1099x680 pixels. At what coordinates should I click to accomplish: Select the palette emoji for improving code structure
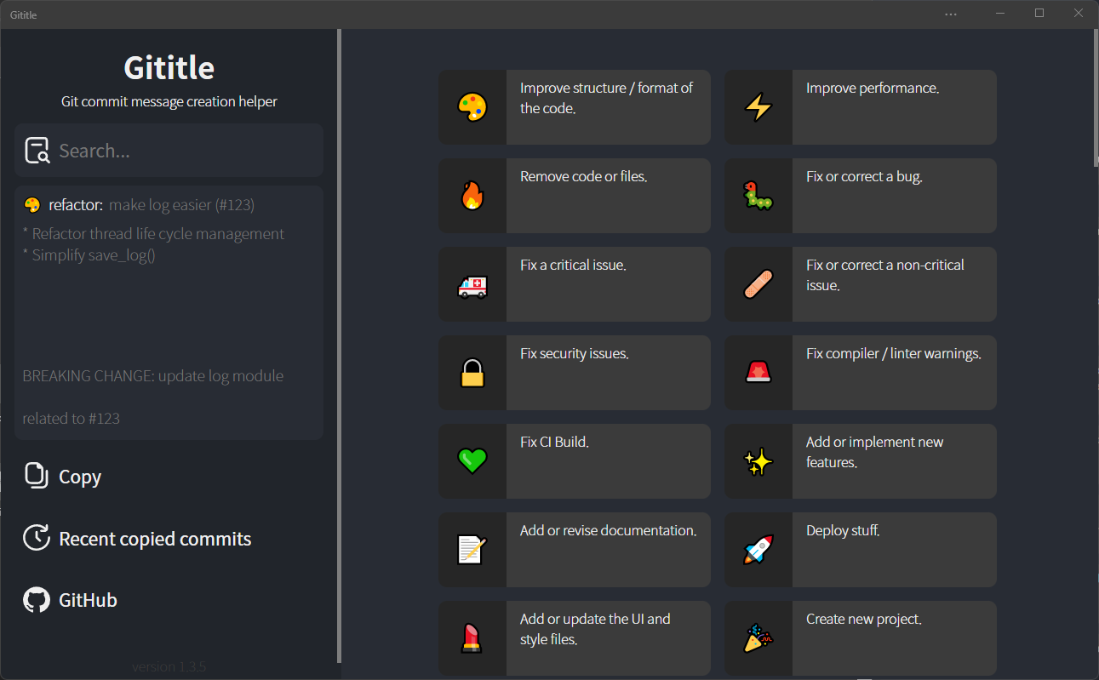[x=472, y=107]
